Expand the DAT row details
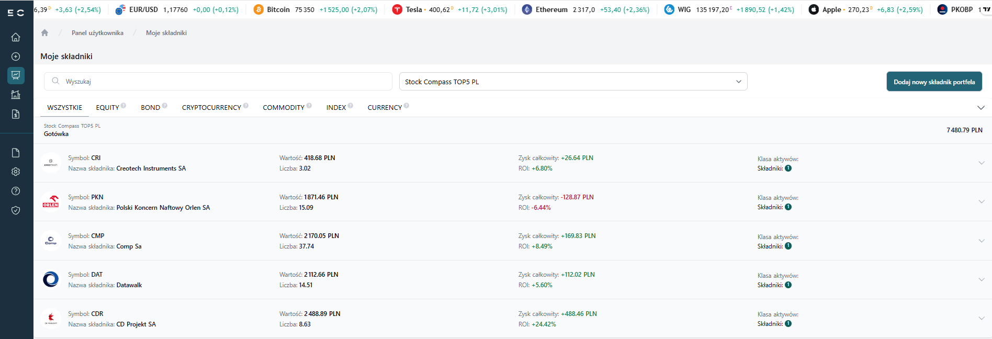 (982, 279)
